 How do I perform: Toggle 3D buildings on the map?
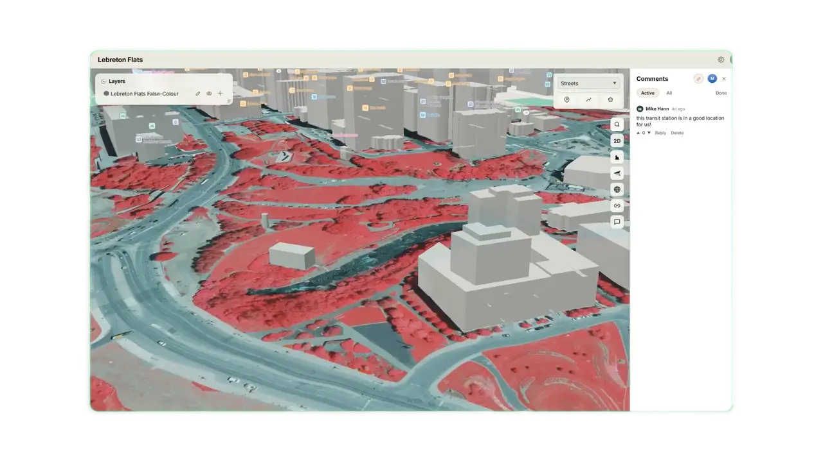617,157
